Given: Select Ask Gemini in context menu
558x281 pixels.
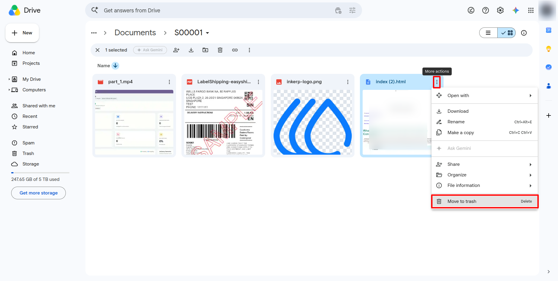Looking at the screenshot, I should click(485, 148).
